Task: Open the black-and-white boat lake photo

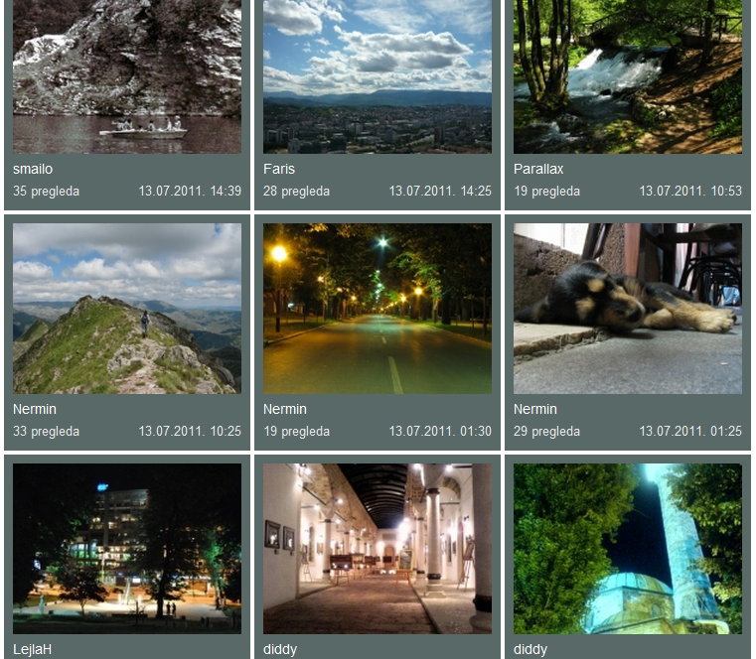Action: [x=127, y=76]
